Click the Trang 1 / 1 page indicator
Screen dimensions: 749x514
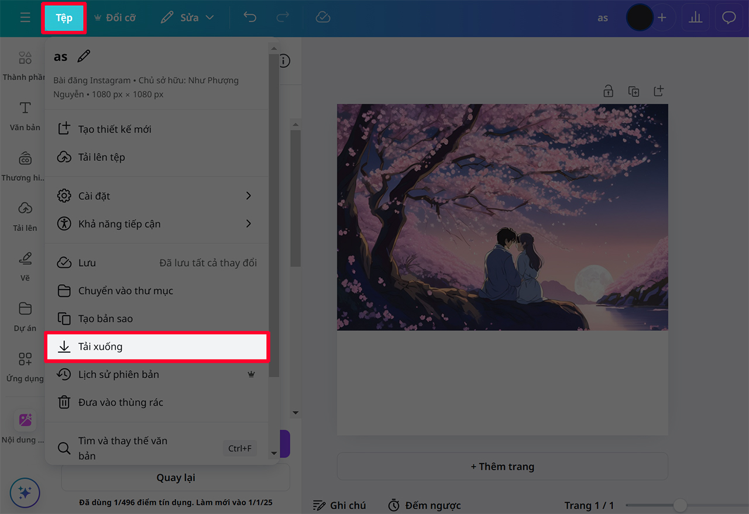coord(589,505)
